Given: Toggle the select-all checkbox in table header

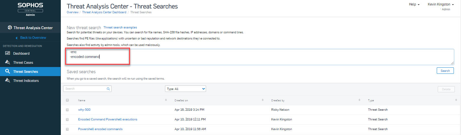Looking at the screenshot, I should 67,100.
